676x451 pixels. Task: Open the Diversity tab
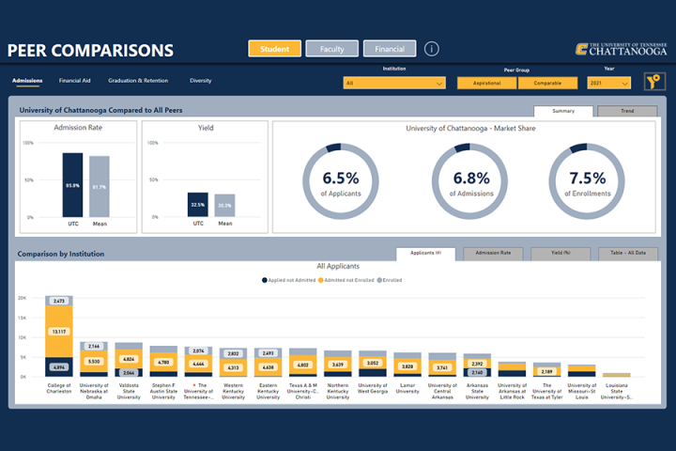(201, 81)
